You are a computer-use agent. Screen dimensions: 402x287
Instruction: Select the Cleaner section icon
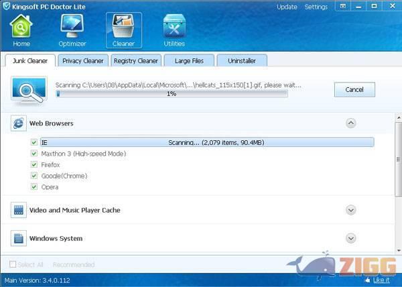(123, 31)
